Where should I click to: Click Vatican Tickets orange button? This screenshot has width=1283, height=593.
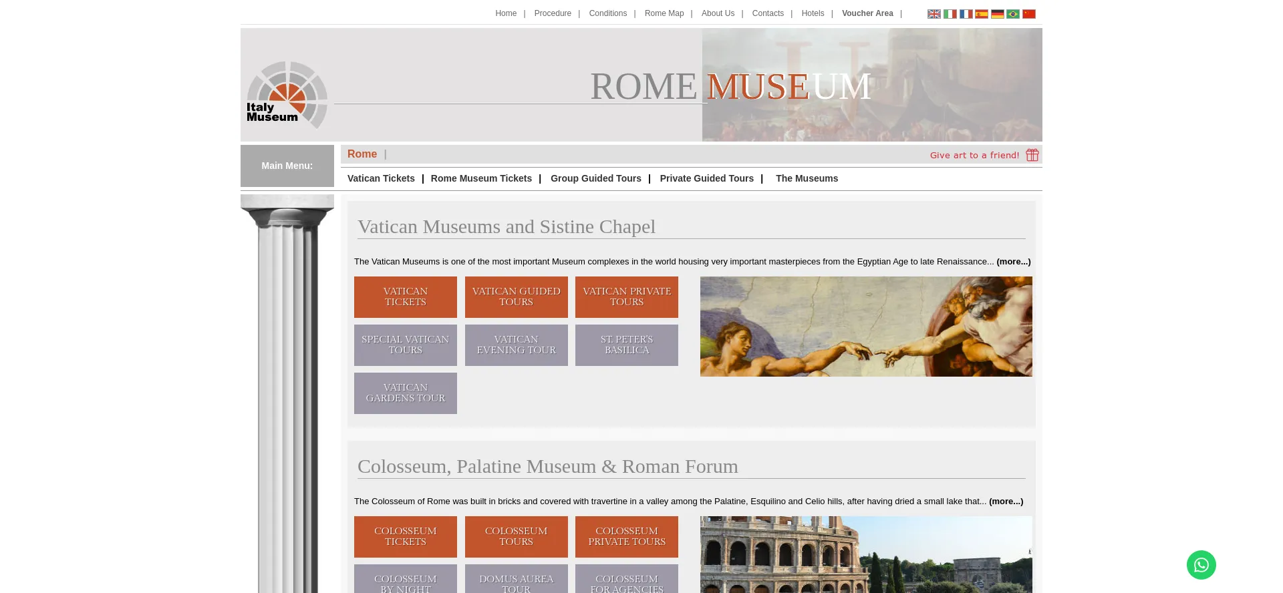[x=406, y=297]
